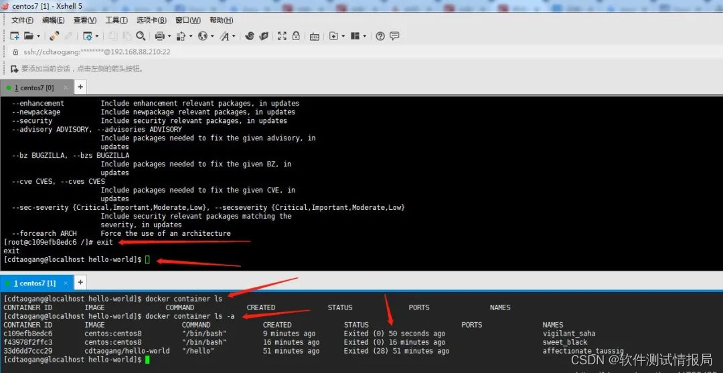This screenshot has width=723, height=373.
Task: Open the 工具(T) menu
Action: tap(116, 20)
